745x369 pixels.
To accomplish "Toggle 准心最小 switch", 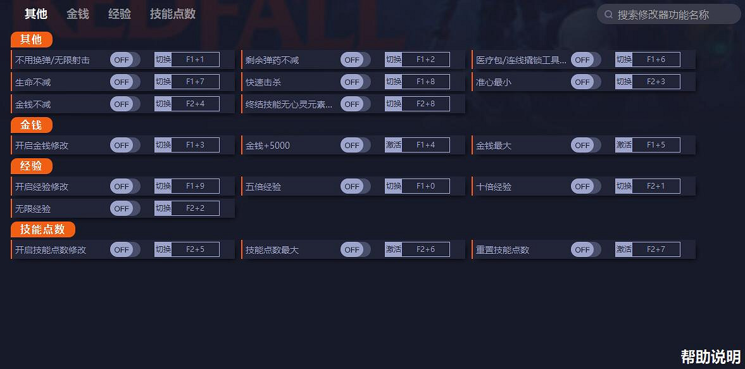I will click(585, 82).
